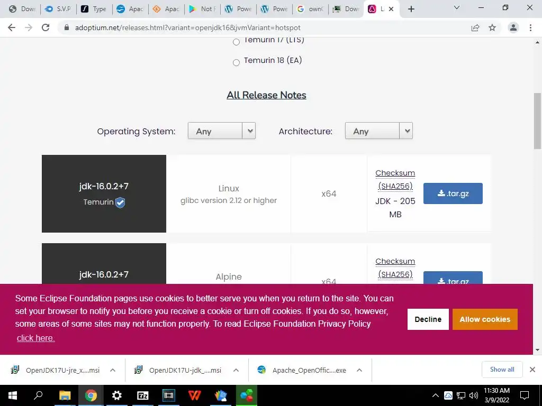Image resolution: width=542 pixels, height=406 pixels.
Task: Go forward in browser history
Action: point(29,27)
